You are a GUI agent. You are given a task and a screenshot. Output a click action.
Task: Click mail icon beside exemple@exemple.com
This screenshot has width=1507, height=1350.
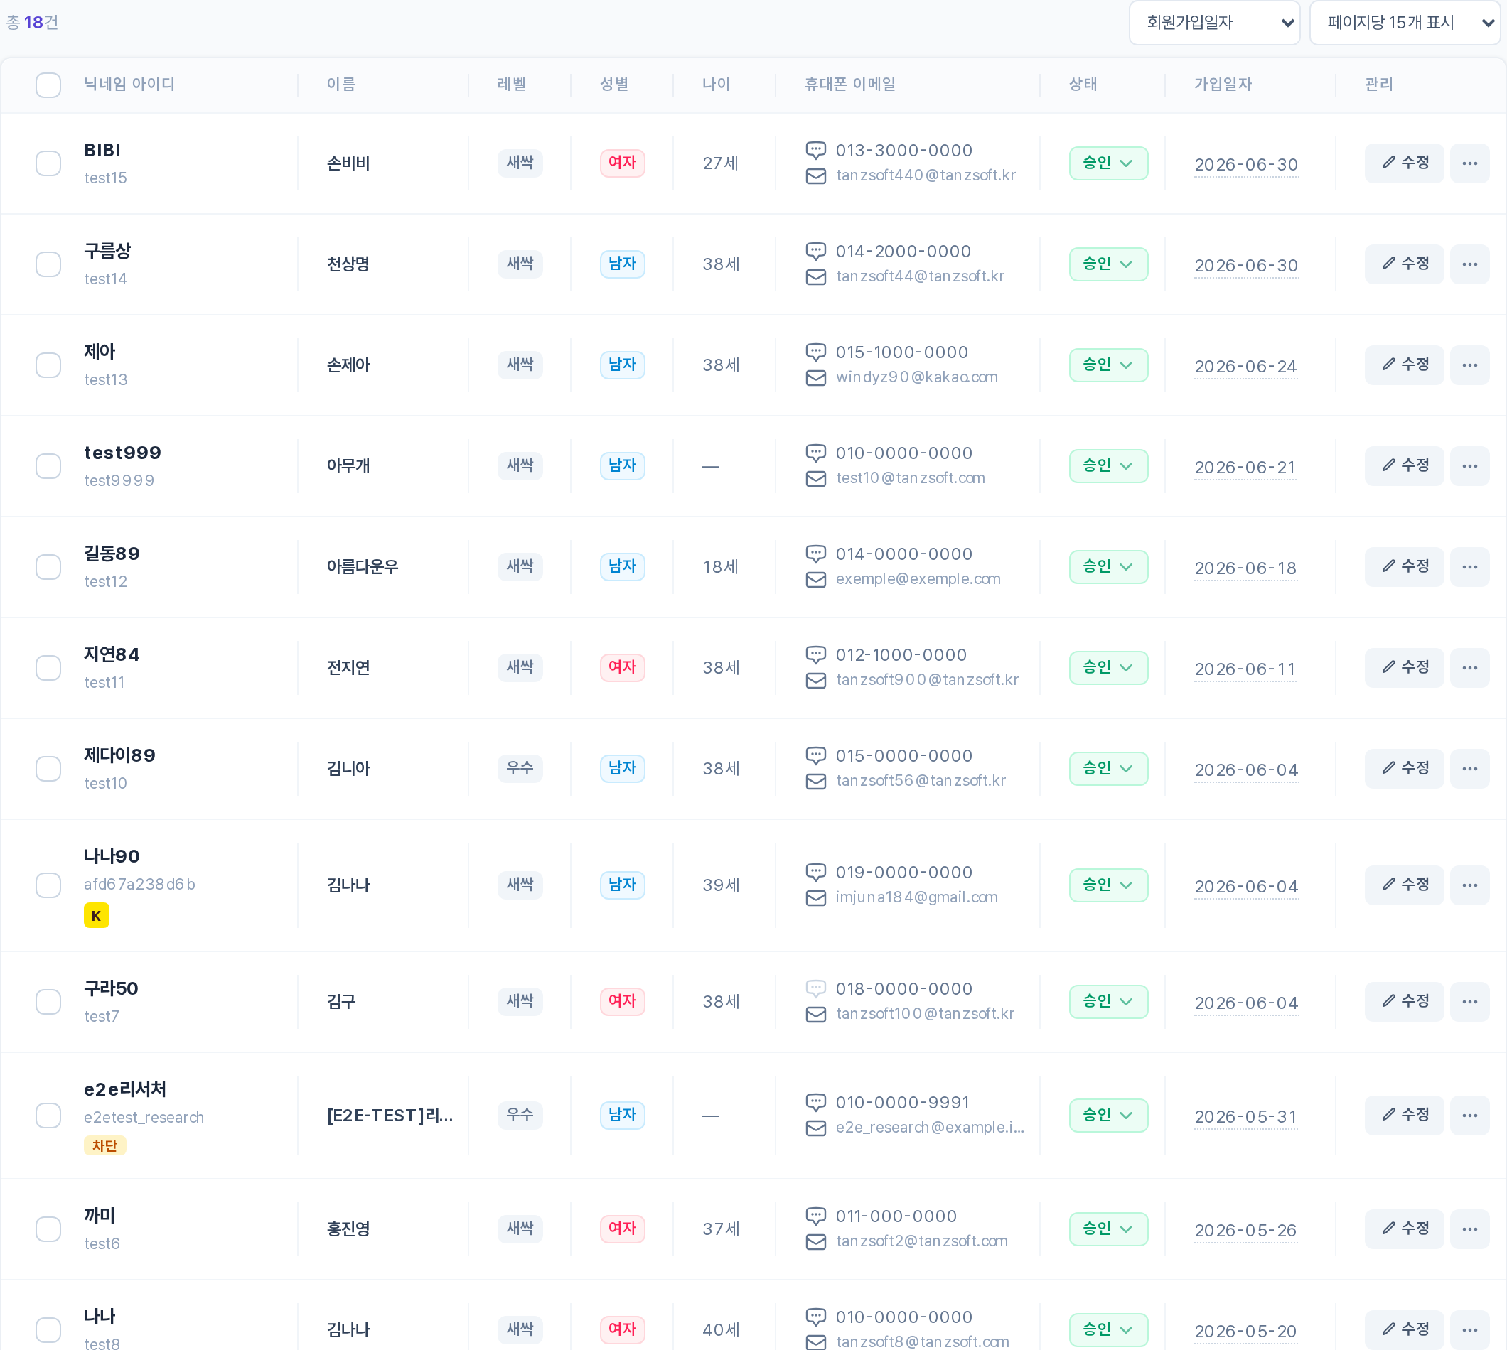pos(815,579)
